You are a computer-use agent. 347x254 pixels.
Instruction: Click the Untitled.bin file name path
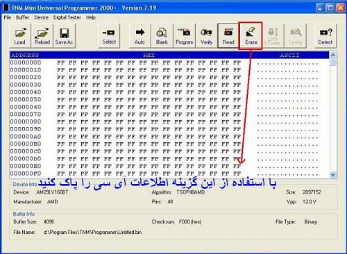click(x=92, y=232)
